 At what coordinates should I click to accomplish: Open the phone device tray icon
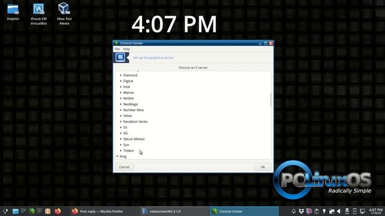pos(354,211)
